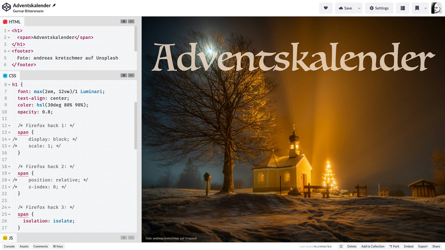Change editor layout view icon
The height and width of the screenshot is (250, 445).
click(402, 8)
